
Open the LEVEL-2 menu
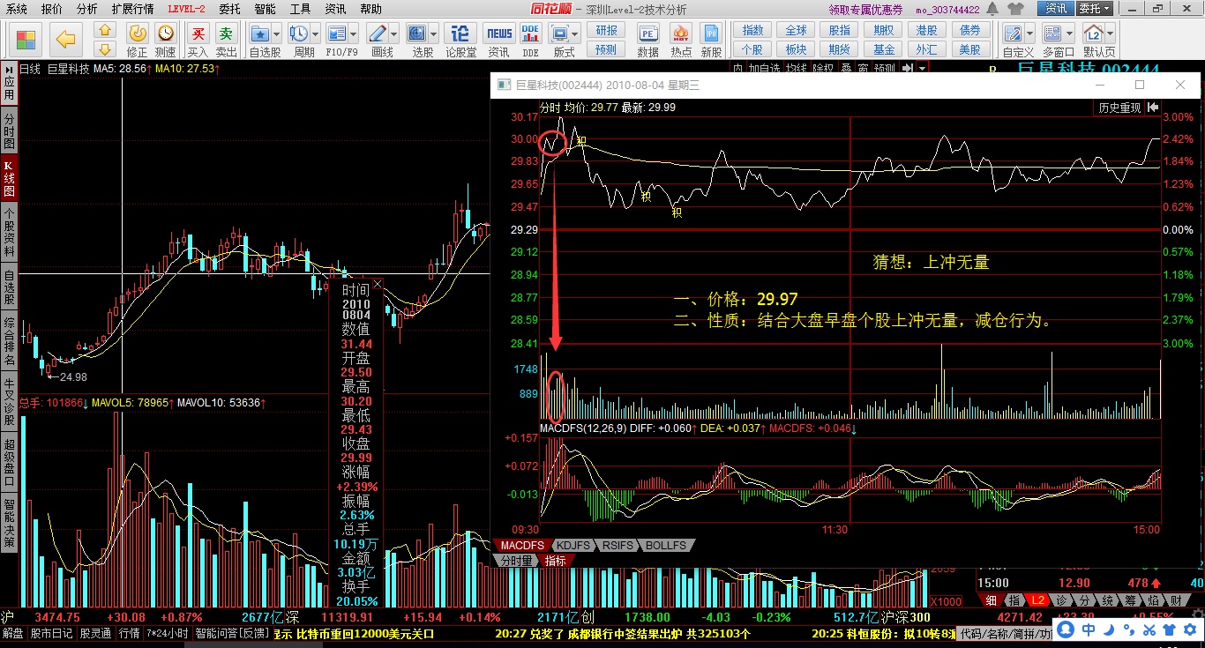point(186,9)
